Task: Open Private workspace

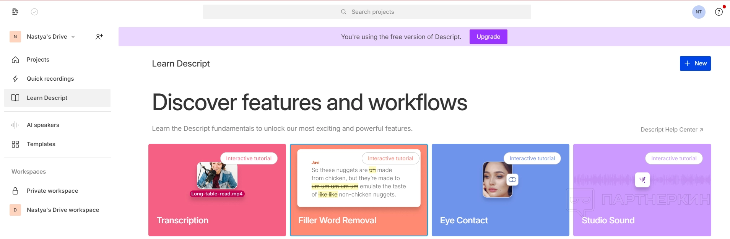Action: coord(57,191)
